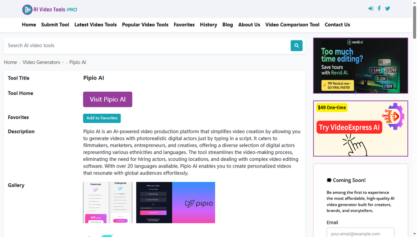Click Pipio AI breadcrumb text
This screenshot has width=417, height=237.
pos(78,62)
